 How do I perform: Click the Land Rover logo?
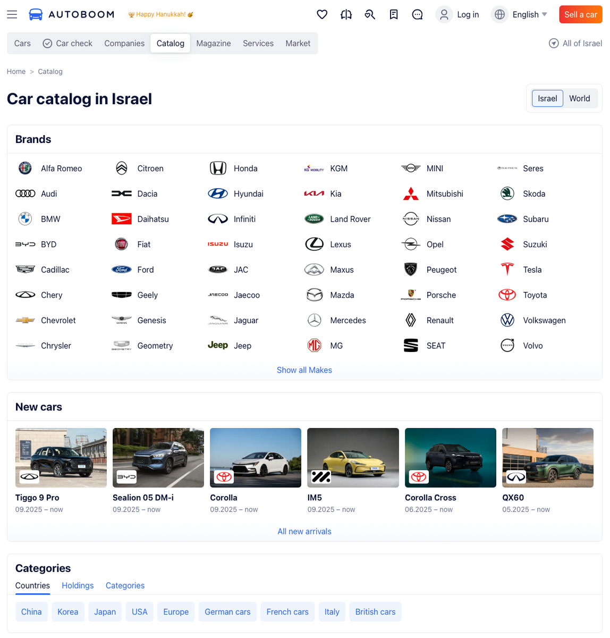coord(314,219)
